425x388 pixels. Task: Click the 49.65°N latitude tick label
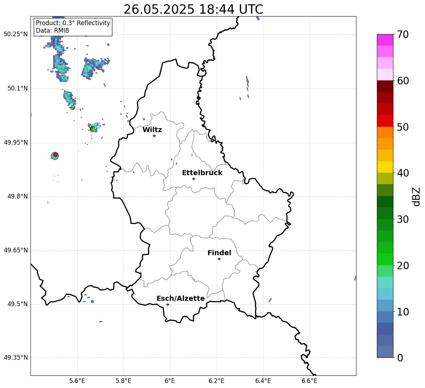[16, 250]
